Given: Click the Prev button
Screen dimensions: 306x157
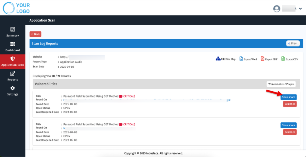Looking at the screenshot, I should pyautogui.click(x=293, y=44).
